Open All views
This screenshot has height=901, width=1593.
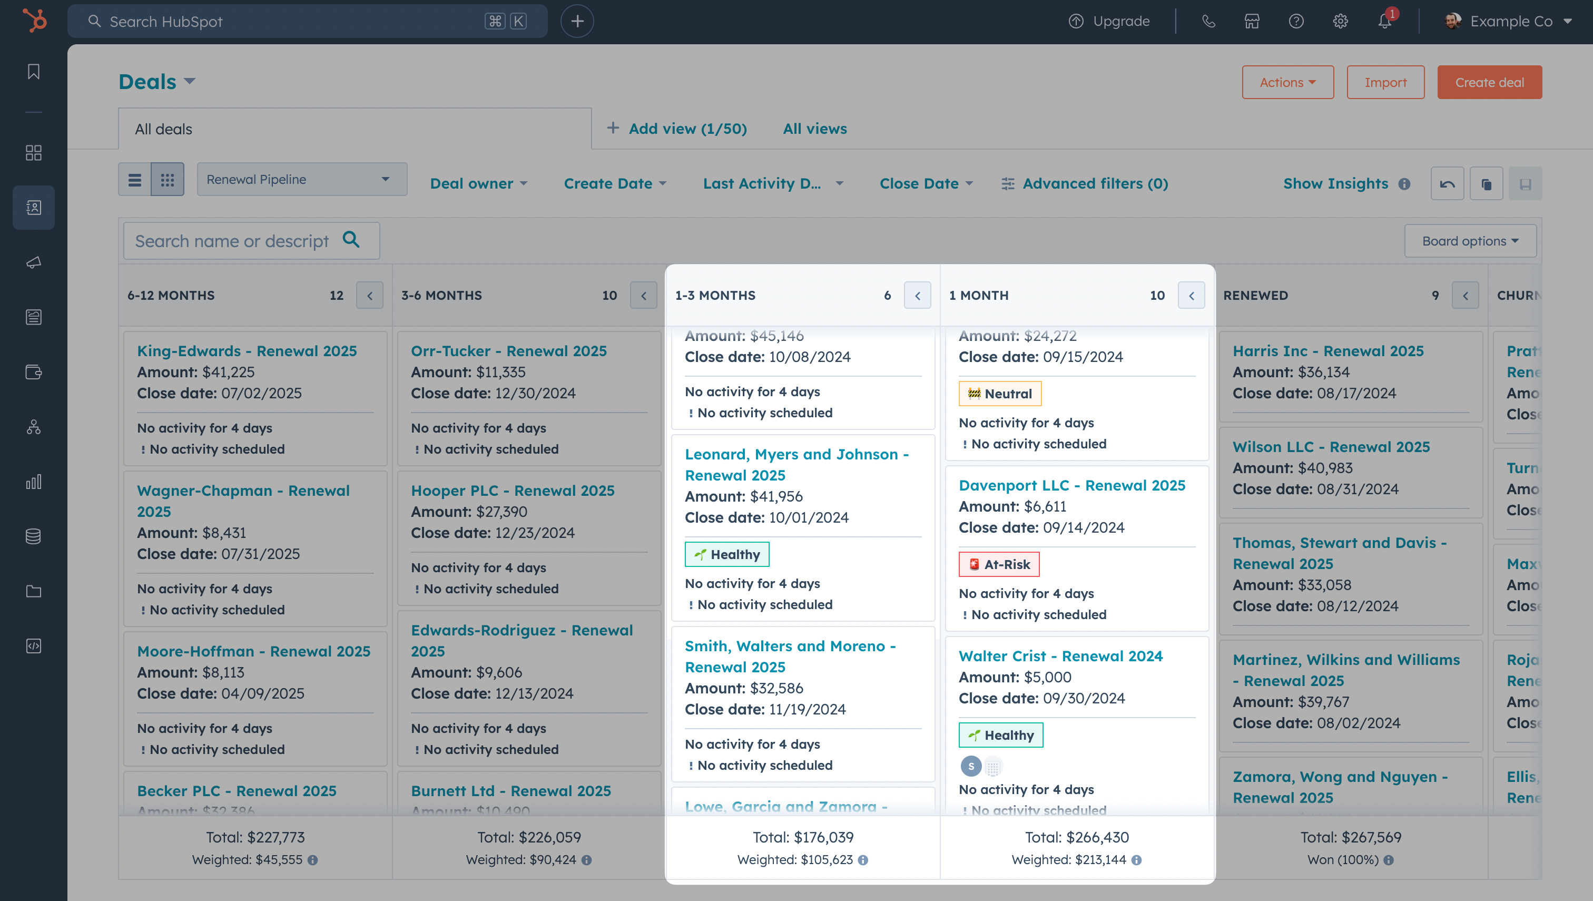pos(815,129)
